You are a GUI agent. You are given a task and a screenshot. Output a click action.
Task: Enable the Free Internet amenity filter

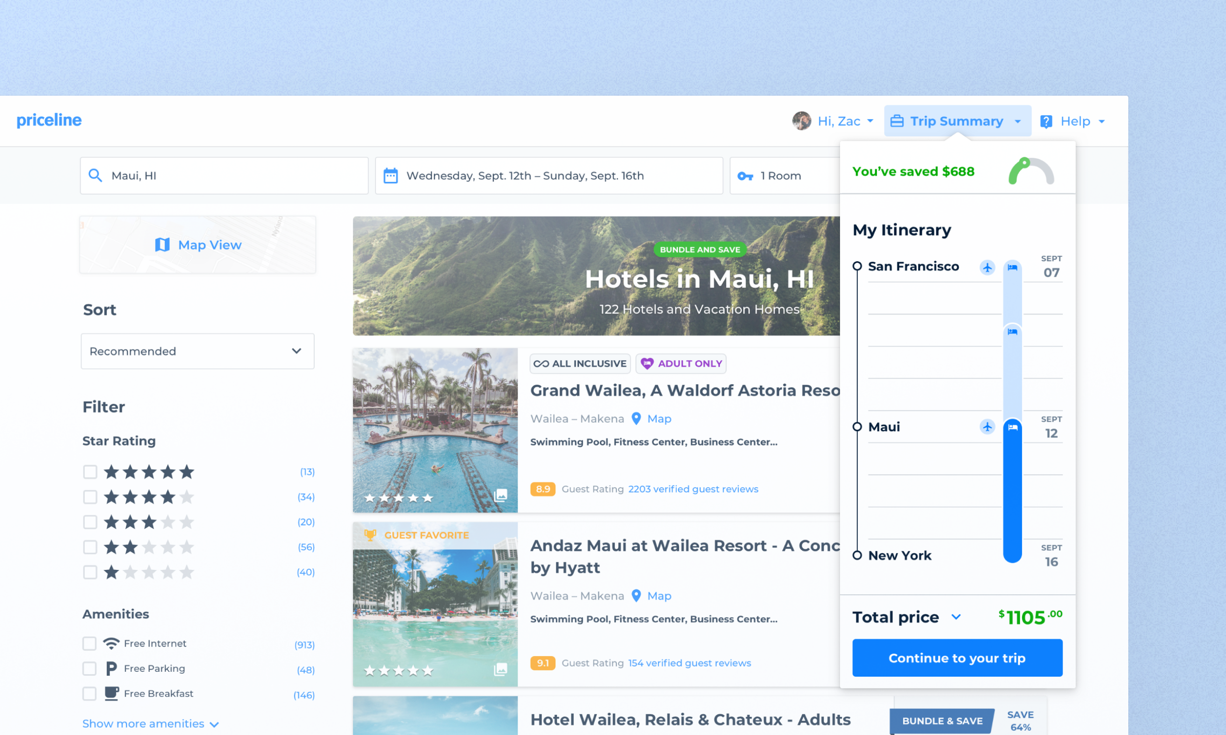(x=89, y=643)
